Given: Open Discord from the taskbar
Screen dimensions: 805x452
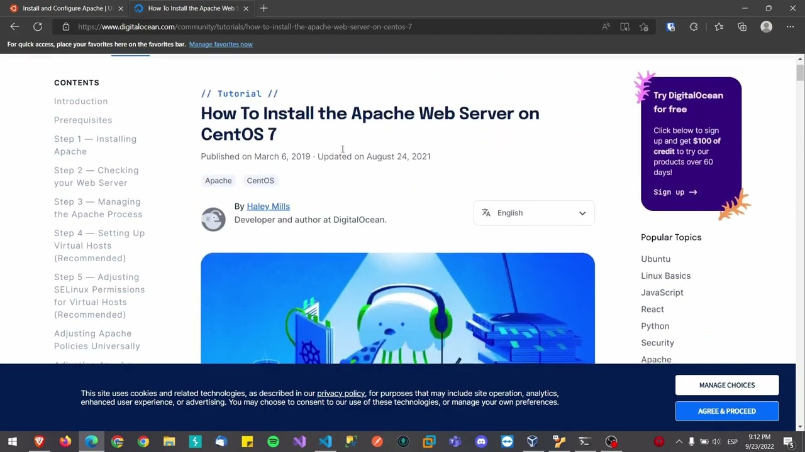Looking at the screenshot, I should point(481,442).
